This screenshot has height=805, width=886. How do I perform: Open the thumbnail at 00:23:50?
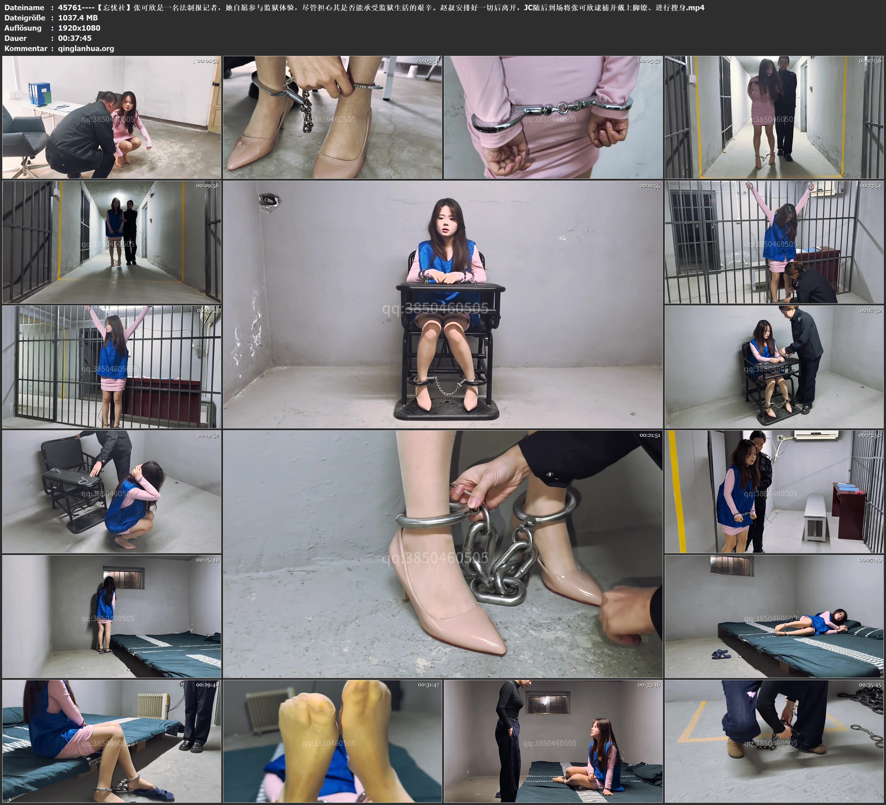[x=774, y=491]
